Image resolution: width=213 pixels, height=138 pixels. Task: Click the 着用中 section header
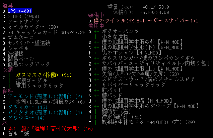(96, 26)
